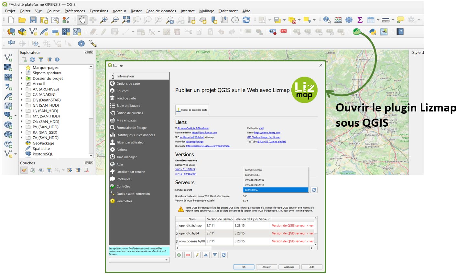
Task: Toggle the Pan Map hand tool
Action: [82, 20]
